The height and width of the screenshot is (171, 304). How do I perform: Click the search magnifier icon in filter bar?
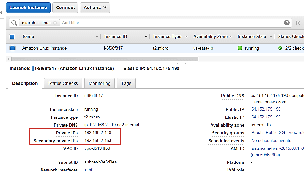14,23
